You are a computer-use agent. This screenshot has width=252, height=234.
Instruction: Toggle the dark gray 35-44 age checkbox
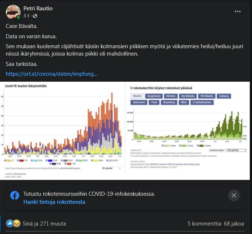[x=61, y=160]
